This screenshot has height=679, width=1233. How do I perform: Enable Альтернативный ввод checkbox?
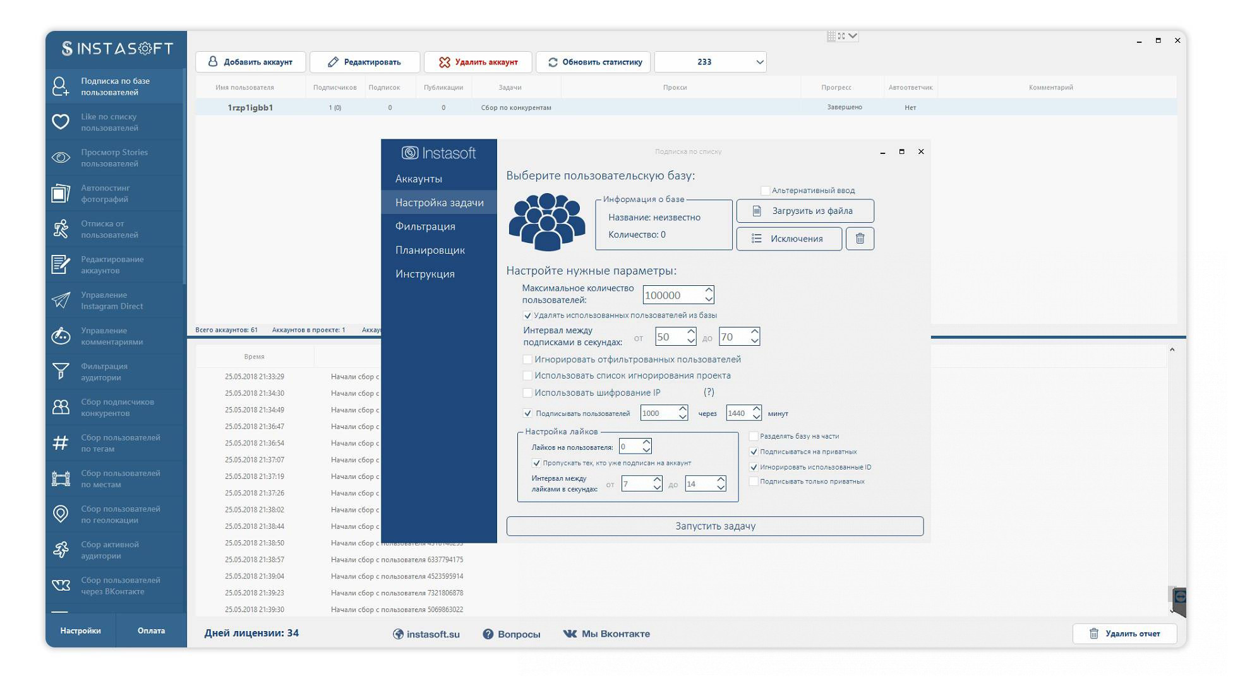(765, 191)
